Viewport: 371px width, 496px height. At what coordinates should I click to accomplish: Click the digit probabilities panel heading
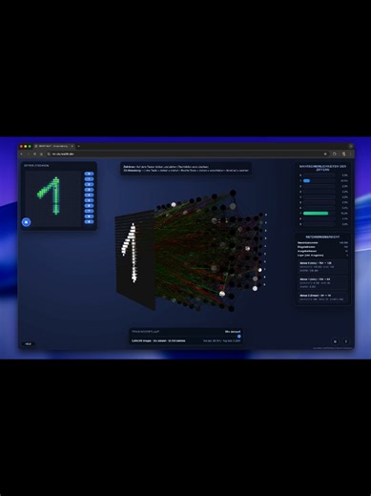(322, 168)
